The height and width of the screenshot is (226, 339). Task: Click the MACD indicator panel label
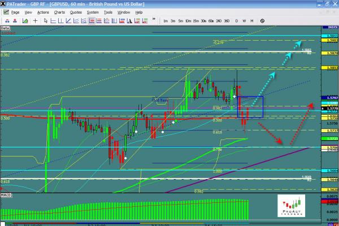(x=6, y=194)
